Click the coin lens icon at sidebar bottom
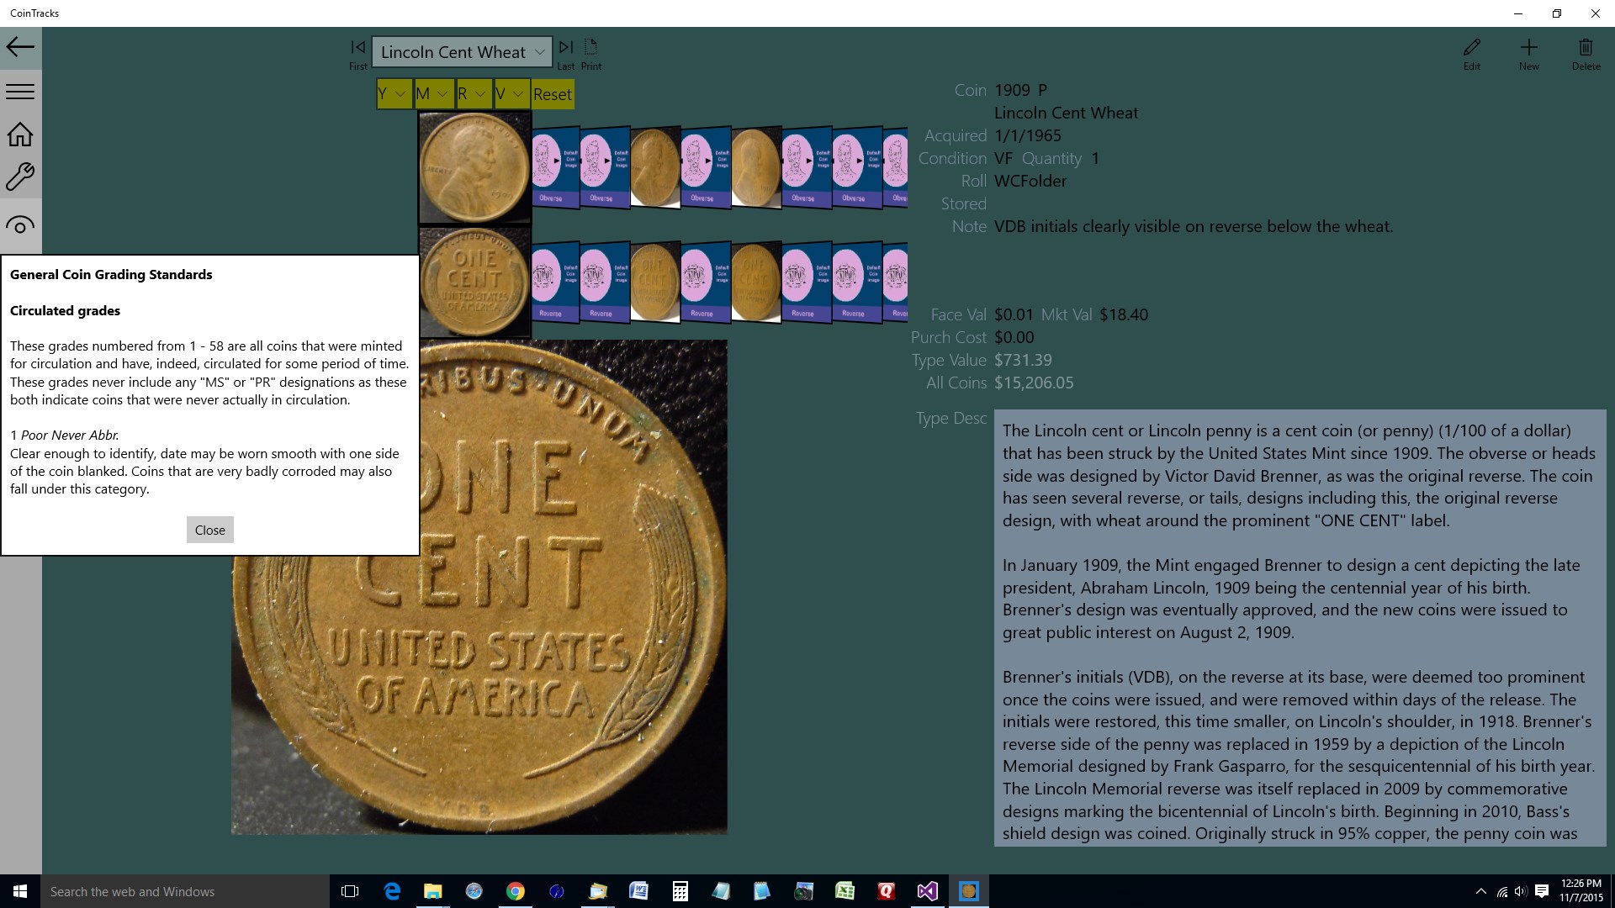This screenshot has height=908, width=1615. point(19,224)
